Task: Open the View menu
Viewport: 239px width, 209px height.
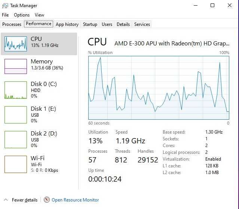Action: pyautogui.click(x=40, y=15)
